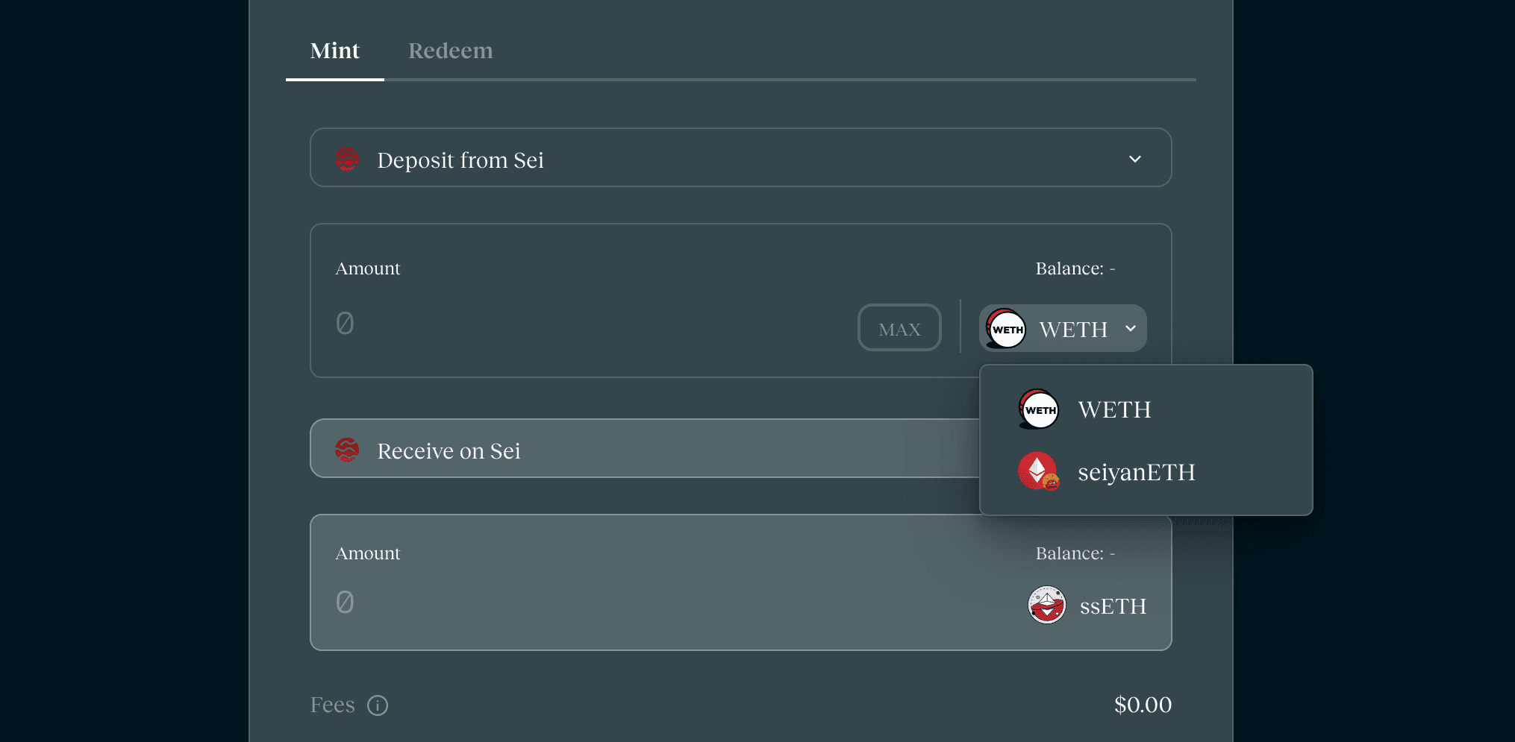Switch to the Redeem tab
This screenshot has height=742, width=1515.
450,51
